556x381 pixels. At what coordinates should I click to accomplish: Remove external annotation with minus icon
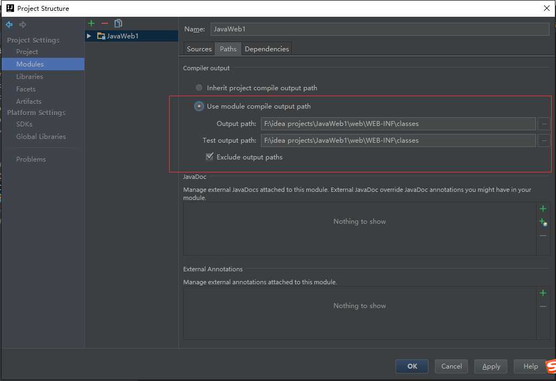(x=542, y=306)
